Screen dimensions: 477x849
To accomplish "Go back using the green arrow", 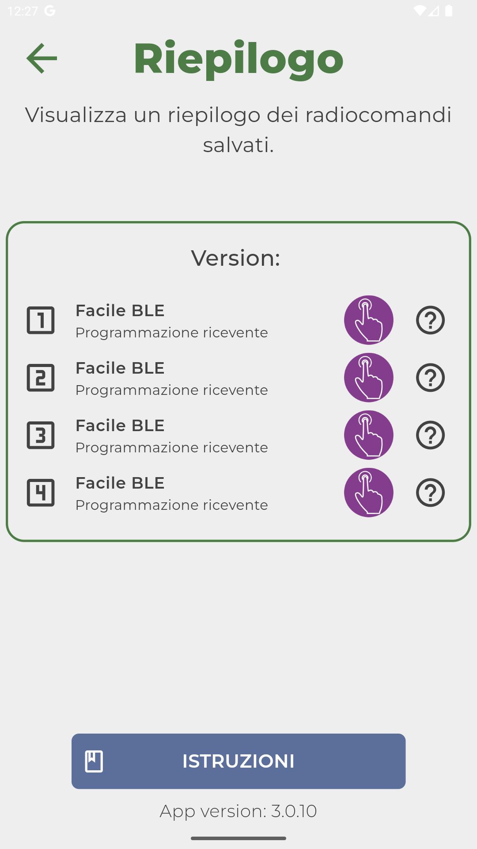I will 42,58.
